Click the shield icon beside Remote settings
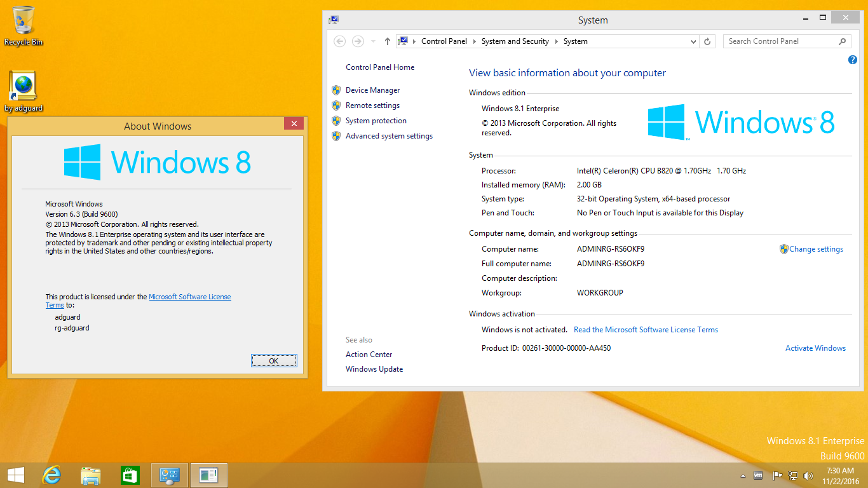The height and width of the screenshot is (488, 868). (336, 105)
